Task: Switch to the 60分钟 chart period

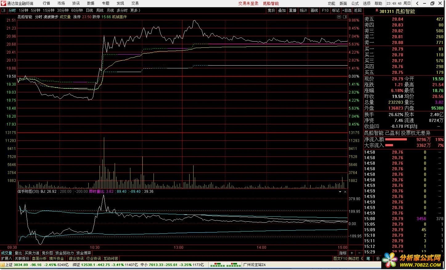Action: pyautogui.click(x=77, y=10)
